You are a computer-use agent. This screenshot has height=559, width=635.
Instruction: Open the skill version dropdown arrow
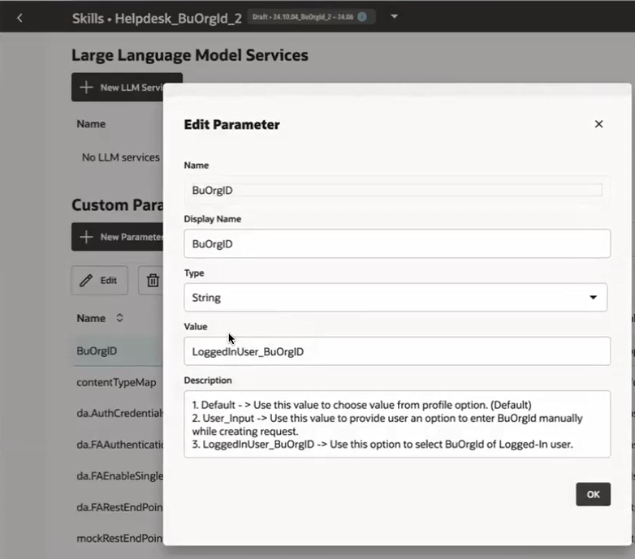[394, 16]
